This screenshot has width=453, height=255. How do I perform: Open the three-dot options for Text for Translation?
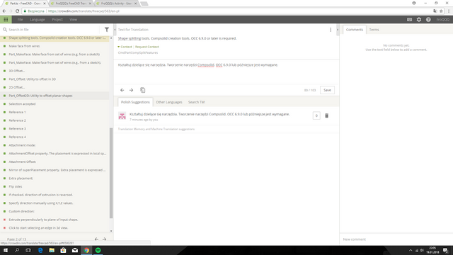(x=331, y=30)
